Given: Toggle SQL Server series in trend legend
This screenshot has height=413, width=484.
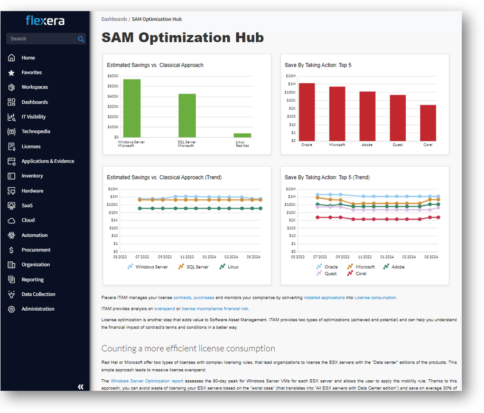Looking at the screenshot, I should point(193,267).
